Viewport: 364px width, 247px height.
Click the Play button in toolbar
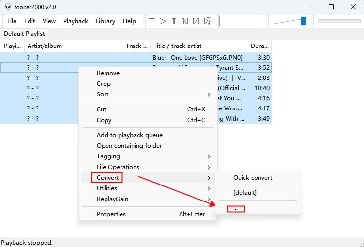click(163, 21)
